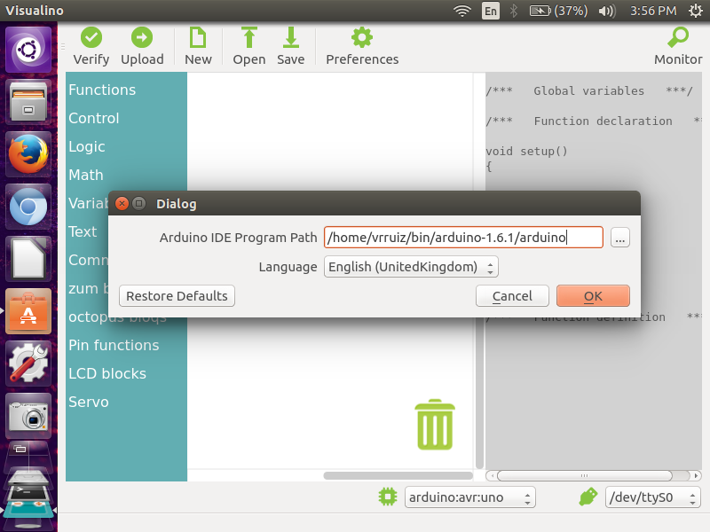
Task: Click the clock showing 3:56 PM
Action: pyautogui.click(x=653, y=11)
